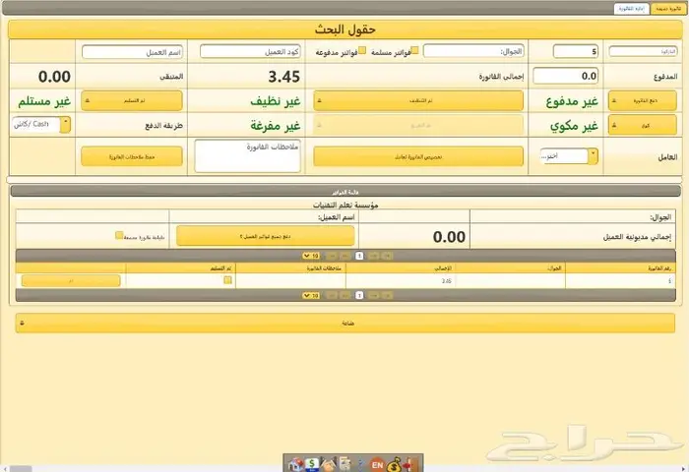
Task: Click the invoice number field showing 5
Action: (x=576, y=51)
